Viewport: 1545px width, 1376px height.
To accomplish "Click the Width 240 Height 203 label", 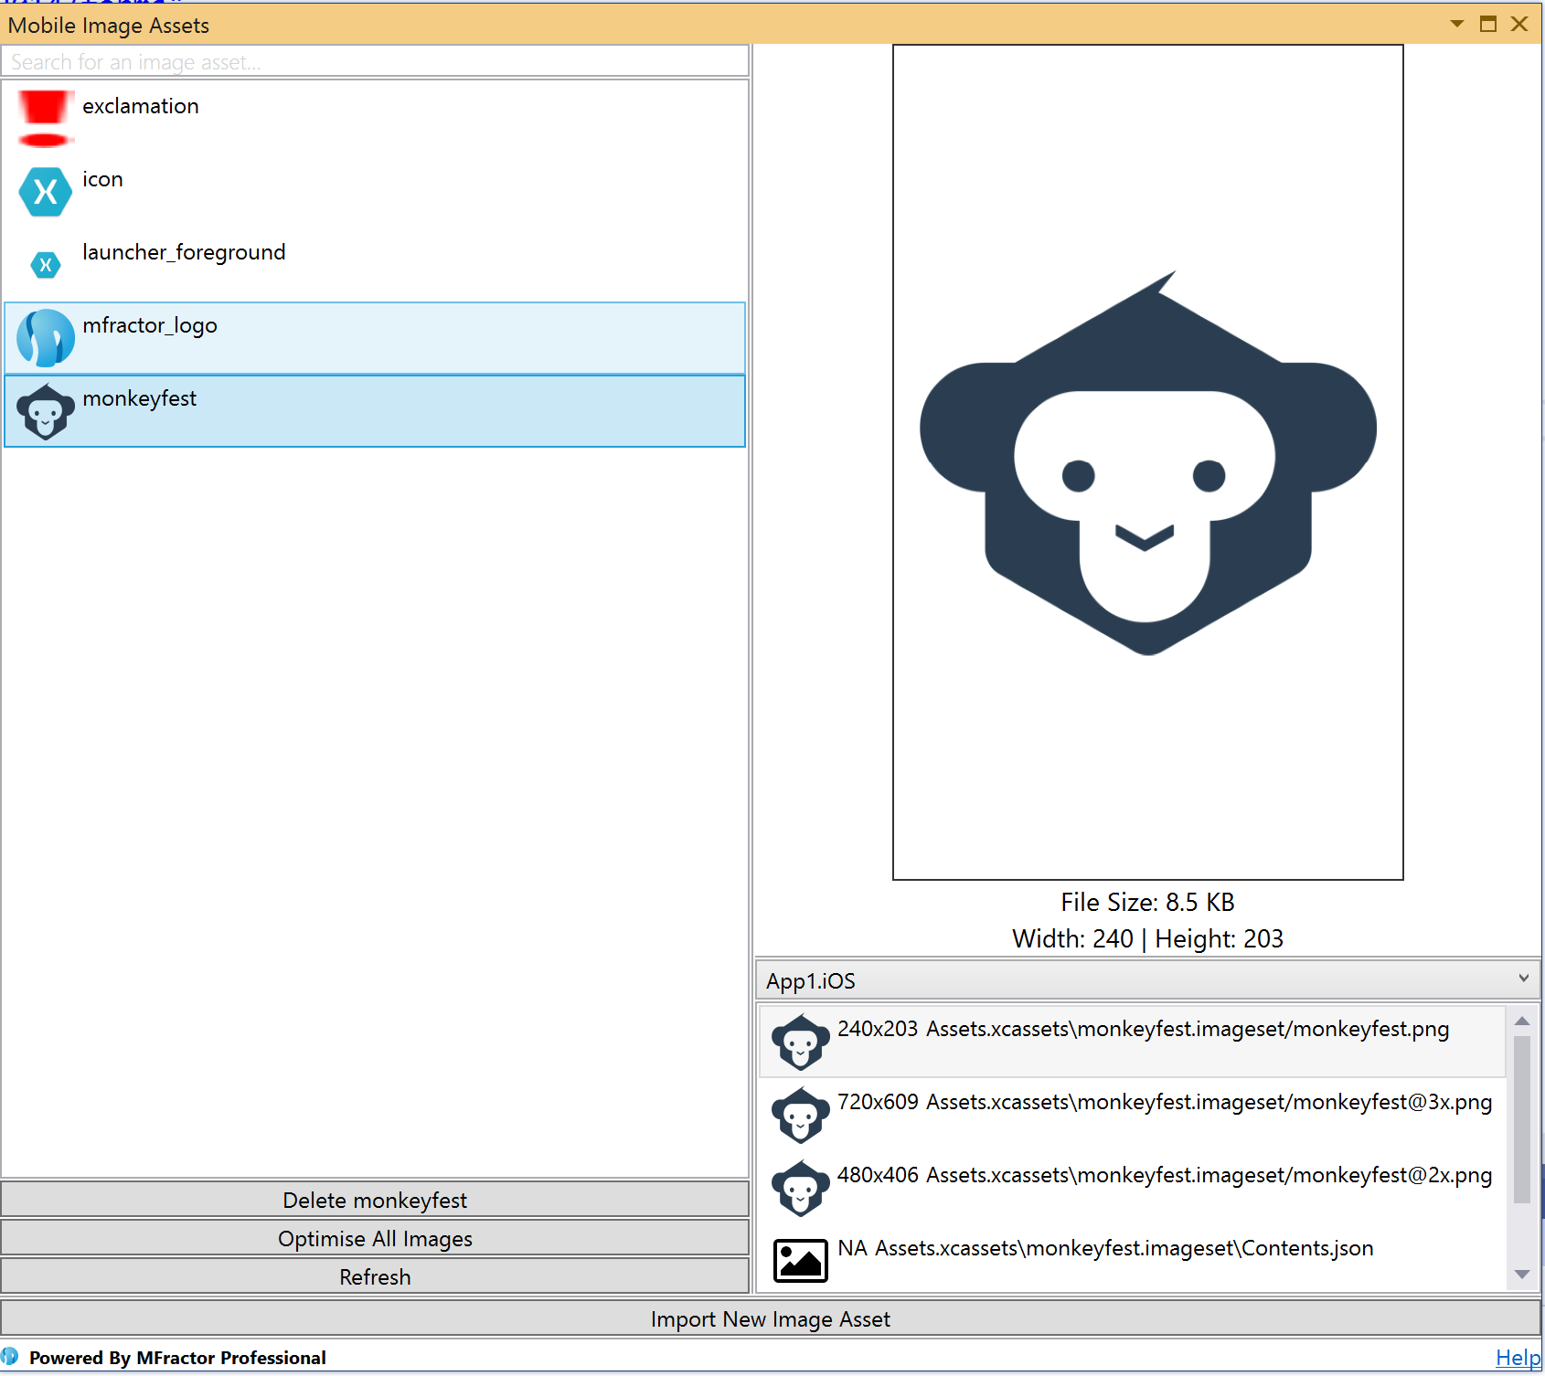I will tap(1147, 938).
